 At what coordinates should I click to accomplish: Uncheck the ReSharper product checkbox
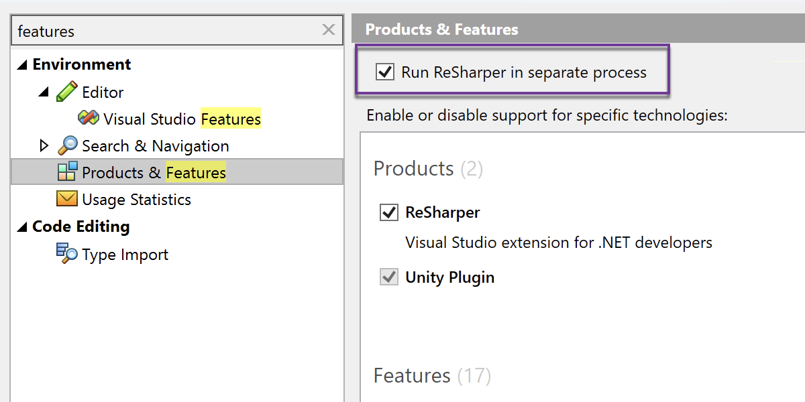pos(389,212)
